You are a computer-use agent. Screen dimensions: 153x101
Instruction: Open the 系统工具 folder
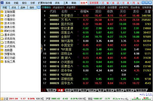8,62
